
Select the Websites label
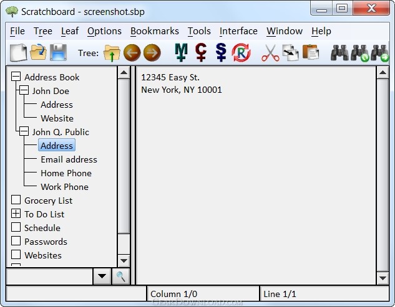click(x=43, y=255)
